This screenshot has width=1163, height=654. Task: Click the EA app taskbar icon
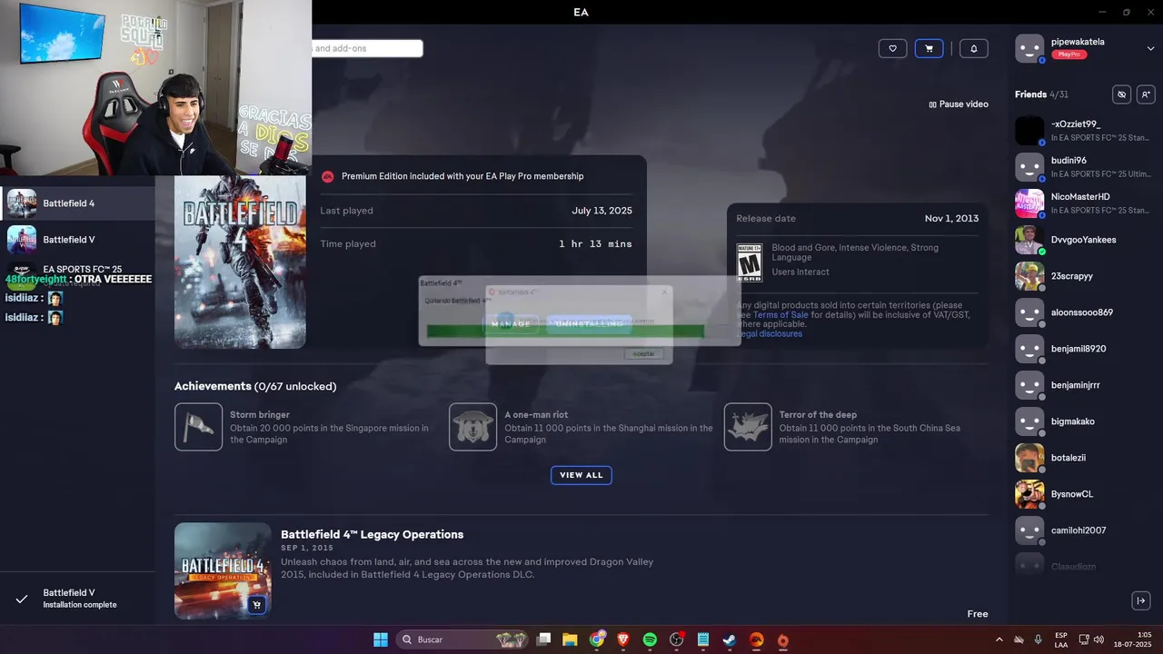[756, 639]
